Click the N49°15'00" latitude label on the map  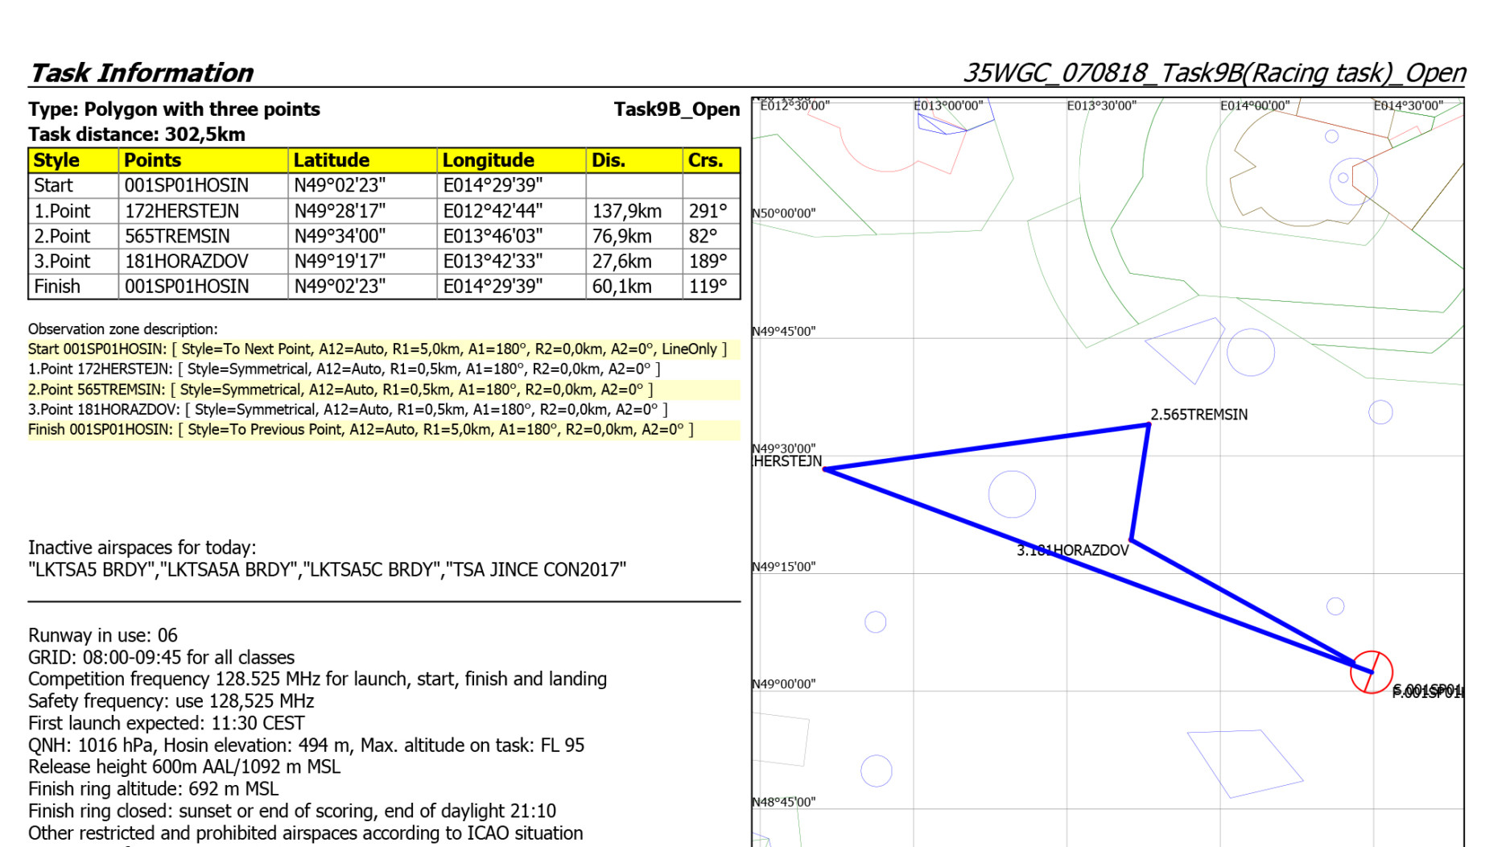point(784,567)
